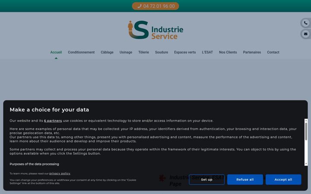
Task: Click 'Make a choice for your data' title
Action: (49, 110)
